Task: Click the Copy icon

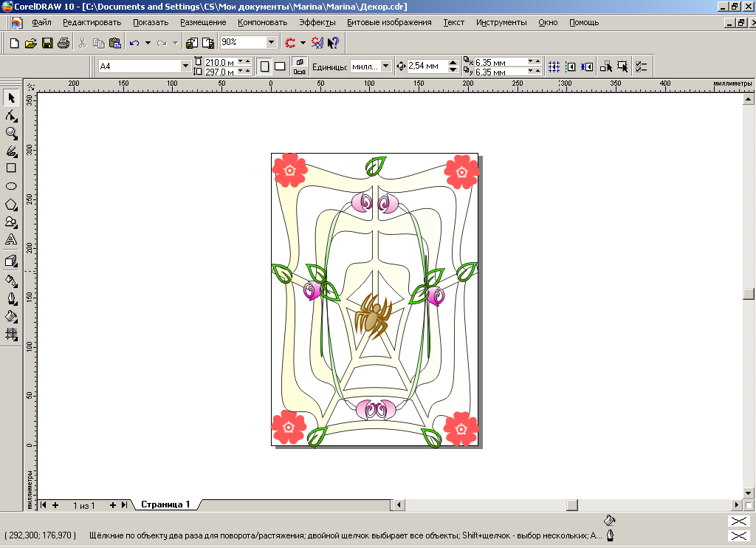Action: point(99,43)
